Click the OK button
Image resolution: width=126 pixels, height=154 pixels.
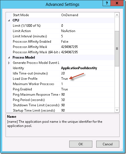81,144
